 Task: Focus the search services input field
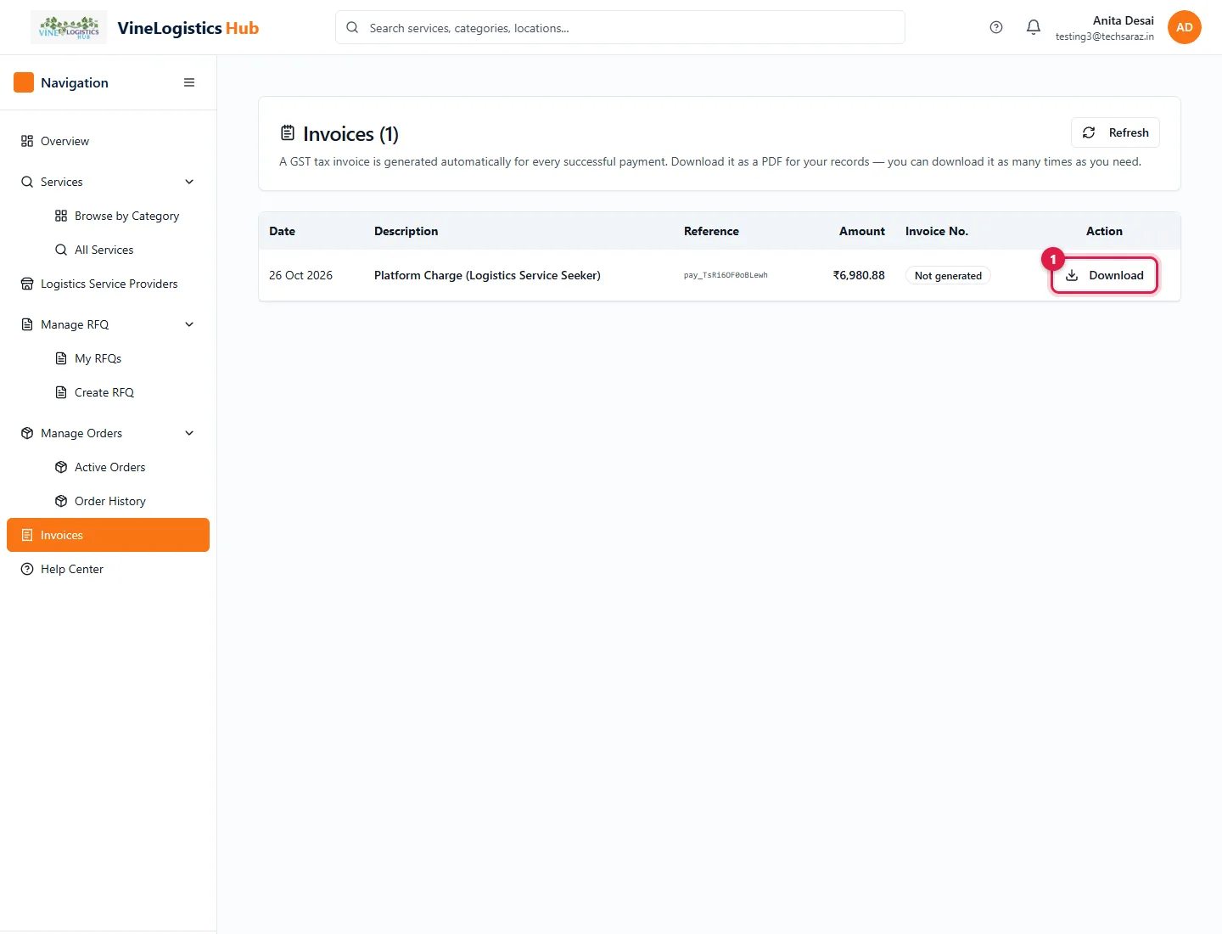tap(620, 27)
